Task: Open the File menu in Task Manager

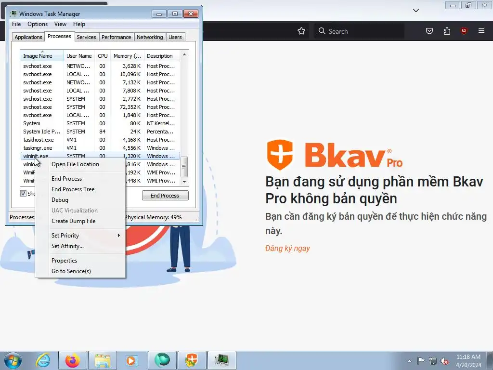Action: (x=16, y=24)
